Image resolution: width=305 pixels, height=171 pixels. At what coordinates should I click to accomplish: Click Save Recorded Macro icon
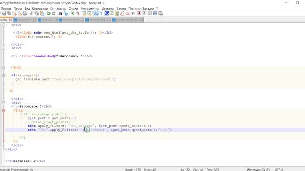tap(161, 13)
